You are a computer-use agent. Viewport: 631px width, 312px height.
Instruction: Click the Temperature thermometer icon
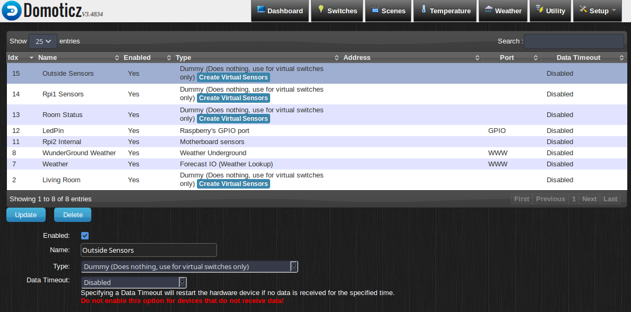(423, 9)
